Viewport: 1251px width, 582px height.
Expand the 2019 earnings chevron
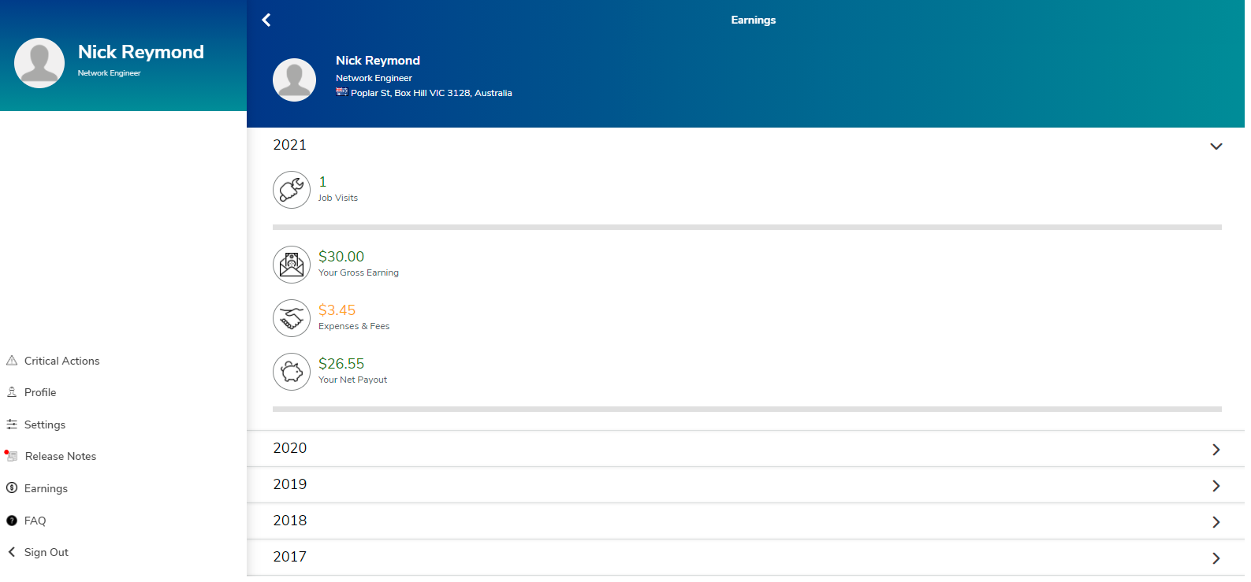pyautogui.click(x=1216, y=486)
